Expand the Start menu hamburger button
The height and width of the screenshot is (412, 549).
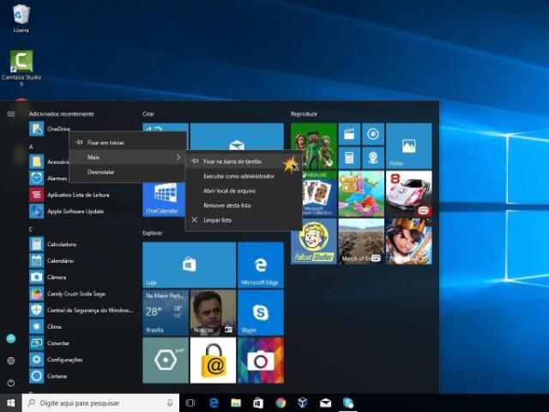(11, 114)
